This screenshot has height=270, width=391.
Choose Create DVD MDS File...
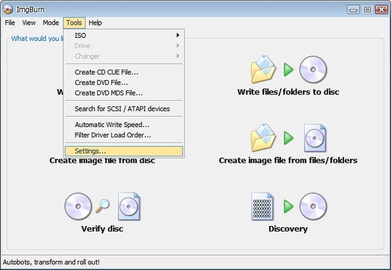tap(124, 93)
